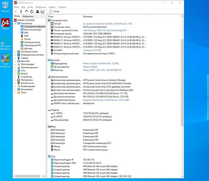
Task: Click the Поле column header
Action: (64, 17)
